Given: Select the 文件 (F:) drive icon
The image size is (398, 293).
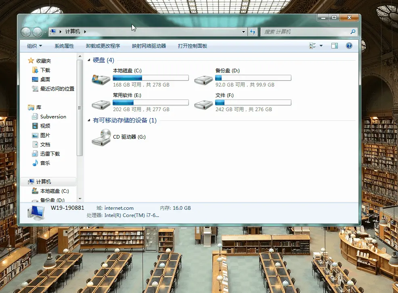Looking at the screenshot, I should point(203,104).
